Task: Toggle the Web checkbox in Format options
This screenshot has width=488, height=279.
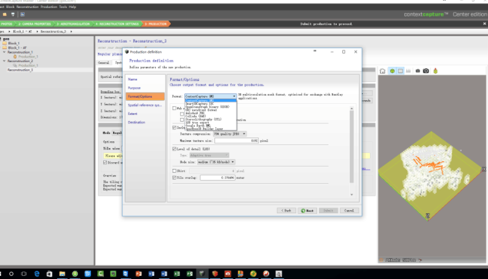Action: click(175, 108)
